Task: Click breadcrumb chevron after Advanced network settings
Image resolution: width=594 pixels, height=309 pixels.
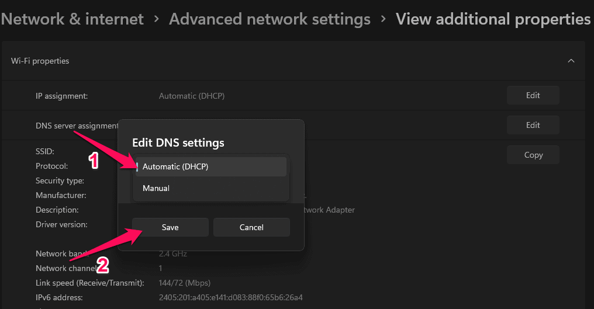Action: point(383,19)
